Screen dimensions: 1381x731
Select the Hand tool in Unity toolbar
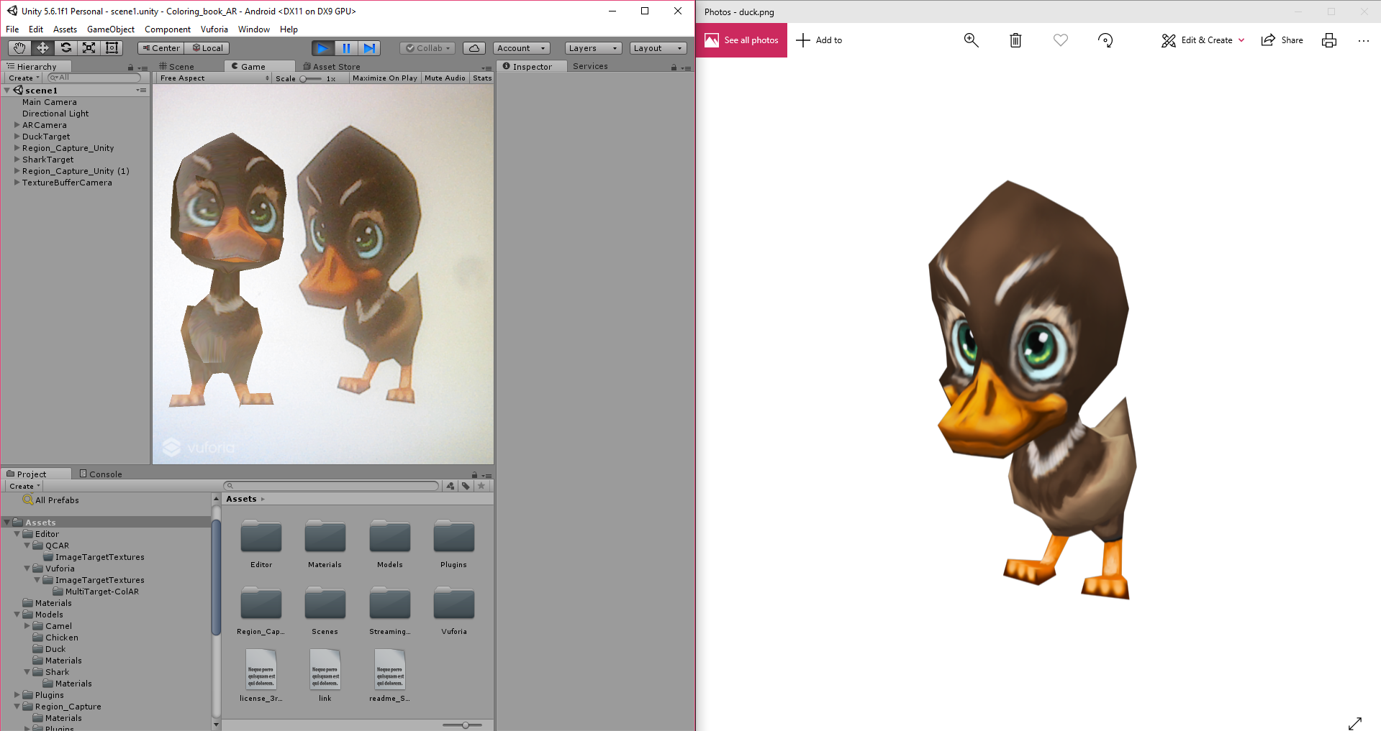coord(19,48)
